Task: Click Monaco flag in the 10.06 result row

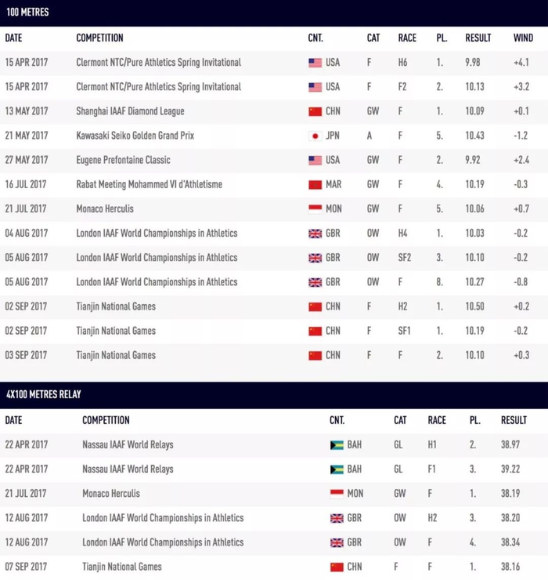Action: pyautogui.click(x=315, y=208)
